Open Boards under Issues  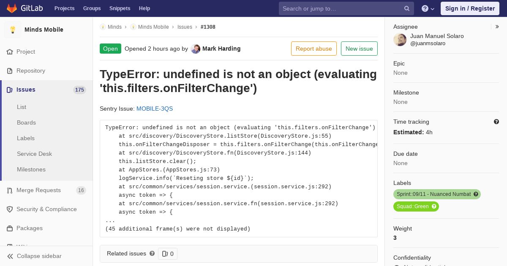point(26,122)
